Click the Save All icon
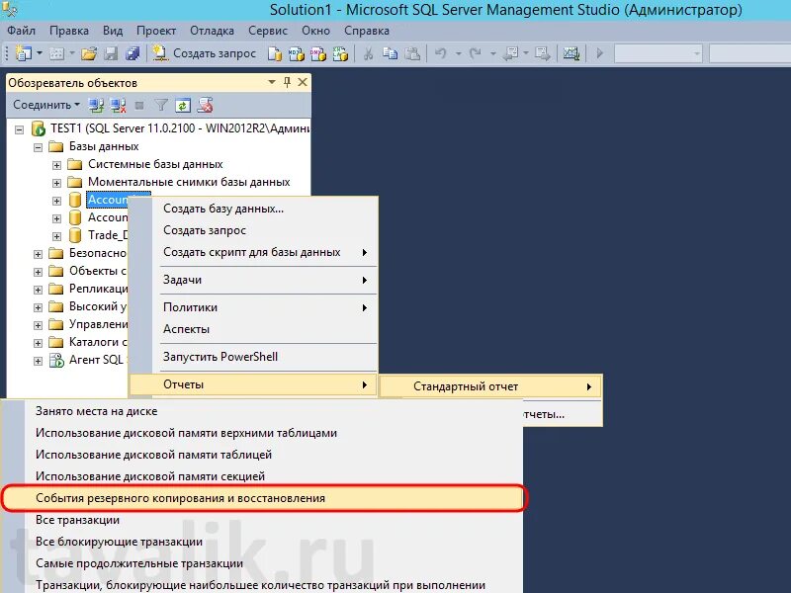Image resolution: width=791 pixels, height=593 pixels. click(132, 53)
